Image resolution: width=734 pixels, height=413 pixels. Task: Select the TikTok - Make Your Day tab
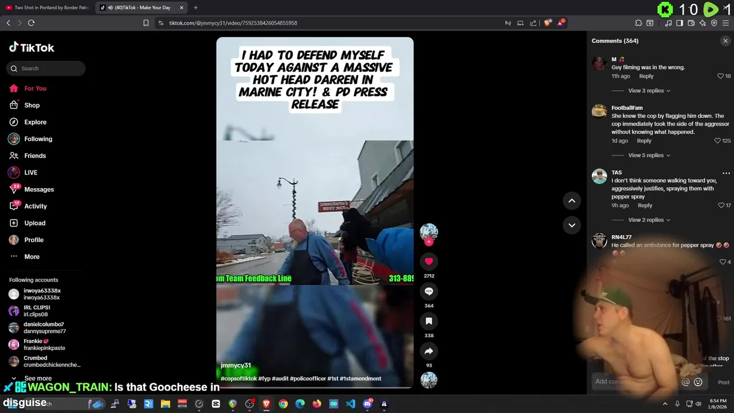[x=140, y=7]
